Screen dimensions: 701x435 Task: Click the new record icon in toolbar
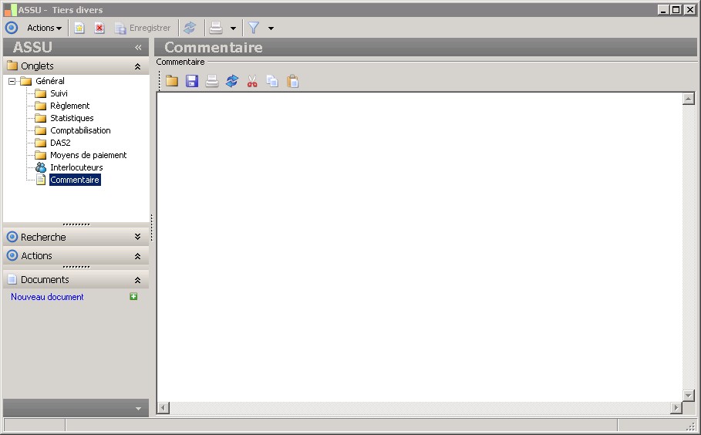[79, 28]
